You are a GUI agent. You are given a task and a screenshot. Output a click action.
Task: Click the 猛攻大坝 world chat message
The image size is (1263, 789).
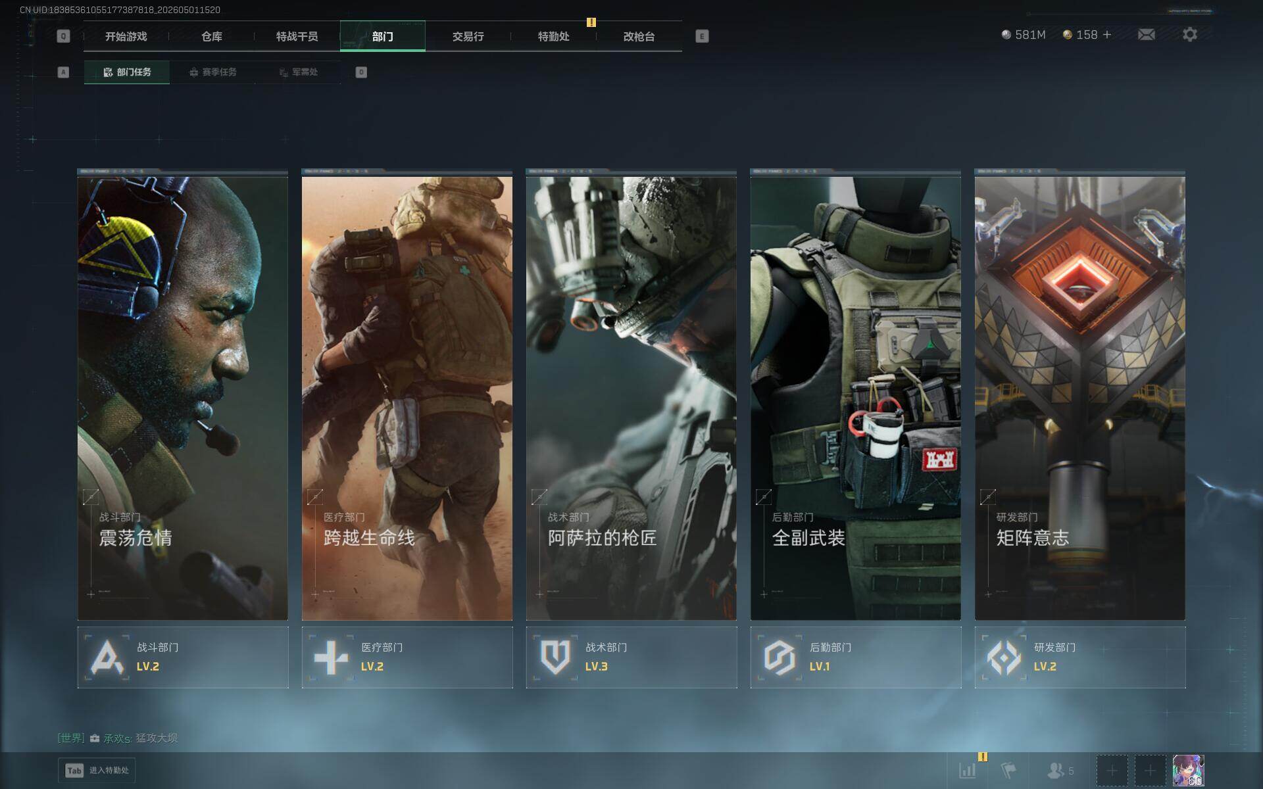(x=157, y=738)
